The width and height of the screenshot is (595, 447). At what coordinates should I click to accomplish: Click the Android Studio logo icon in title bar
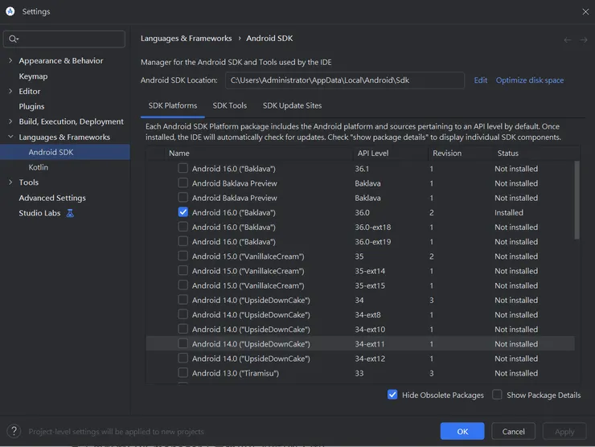(x=10, y=12)
